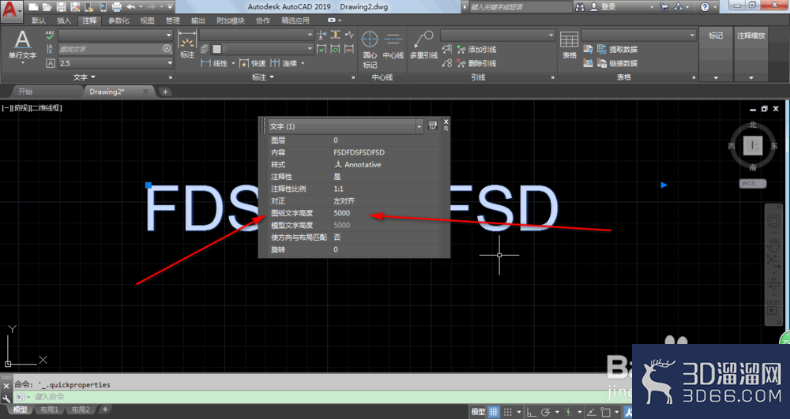Click the Center Mark (圆心标记) tool
This screenshot has height=419, width=790.
[x=370, y=49]
